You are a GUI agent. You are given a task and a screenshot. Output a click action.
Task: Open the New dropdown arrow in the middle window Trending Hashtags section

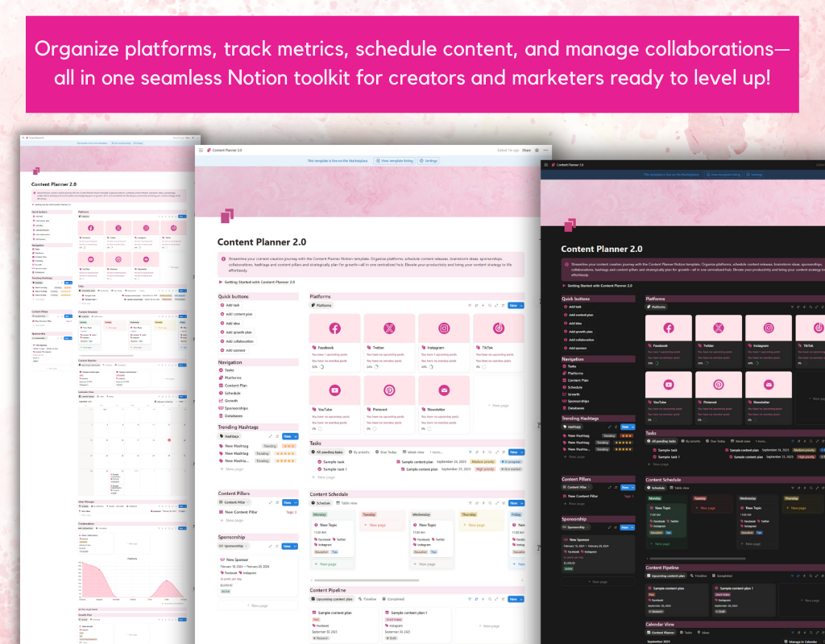point(295,436)
